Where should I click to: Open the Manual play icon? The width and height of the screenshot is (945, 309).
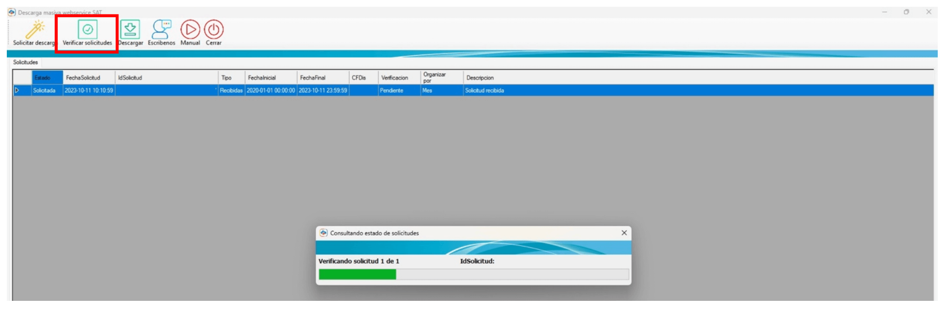pyautogui.click(x=190, y=30)
